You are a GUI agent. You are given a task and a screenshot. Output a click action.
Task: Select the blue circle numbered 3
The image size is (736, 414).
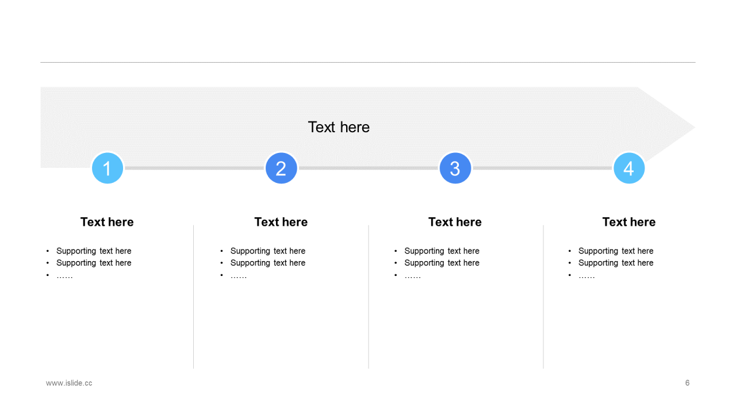coord(455,168)
